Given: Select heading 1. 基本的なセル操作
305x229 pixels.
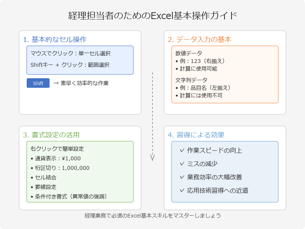Looking at the screenshot, I should pos(55,40).
